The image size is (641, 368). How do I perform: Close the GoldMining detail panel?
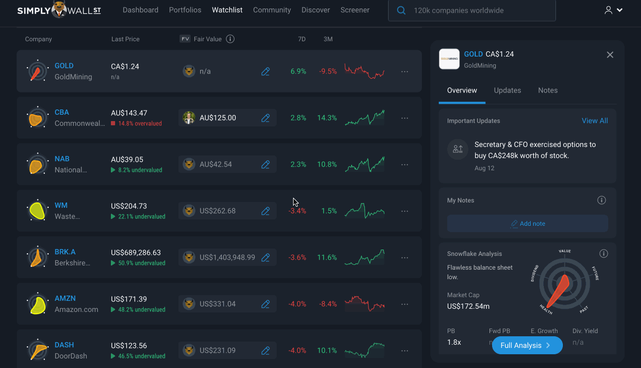pyautogui.click(x=610, y=55)
